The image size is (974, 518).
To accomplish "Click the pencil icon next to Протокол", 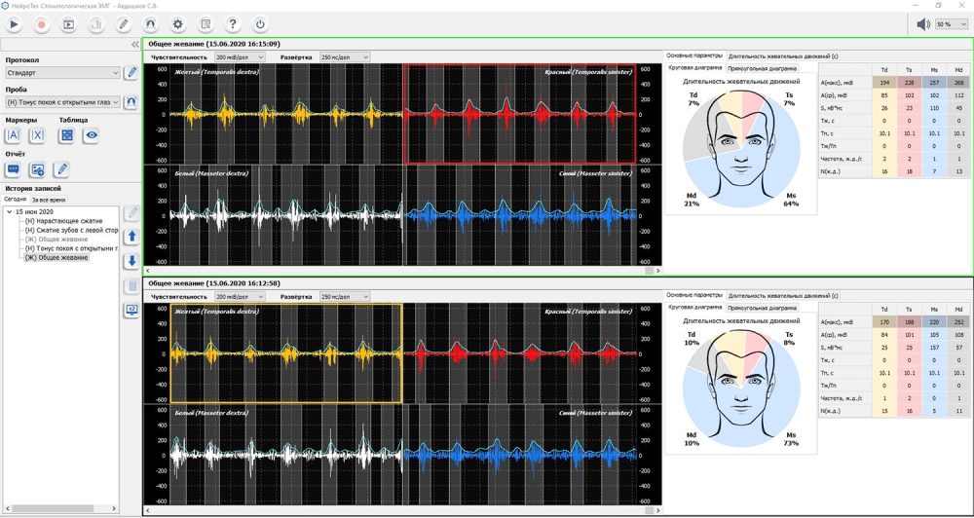I will click(x=132, y=73).
